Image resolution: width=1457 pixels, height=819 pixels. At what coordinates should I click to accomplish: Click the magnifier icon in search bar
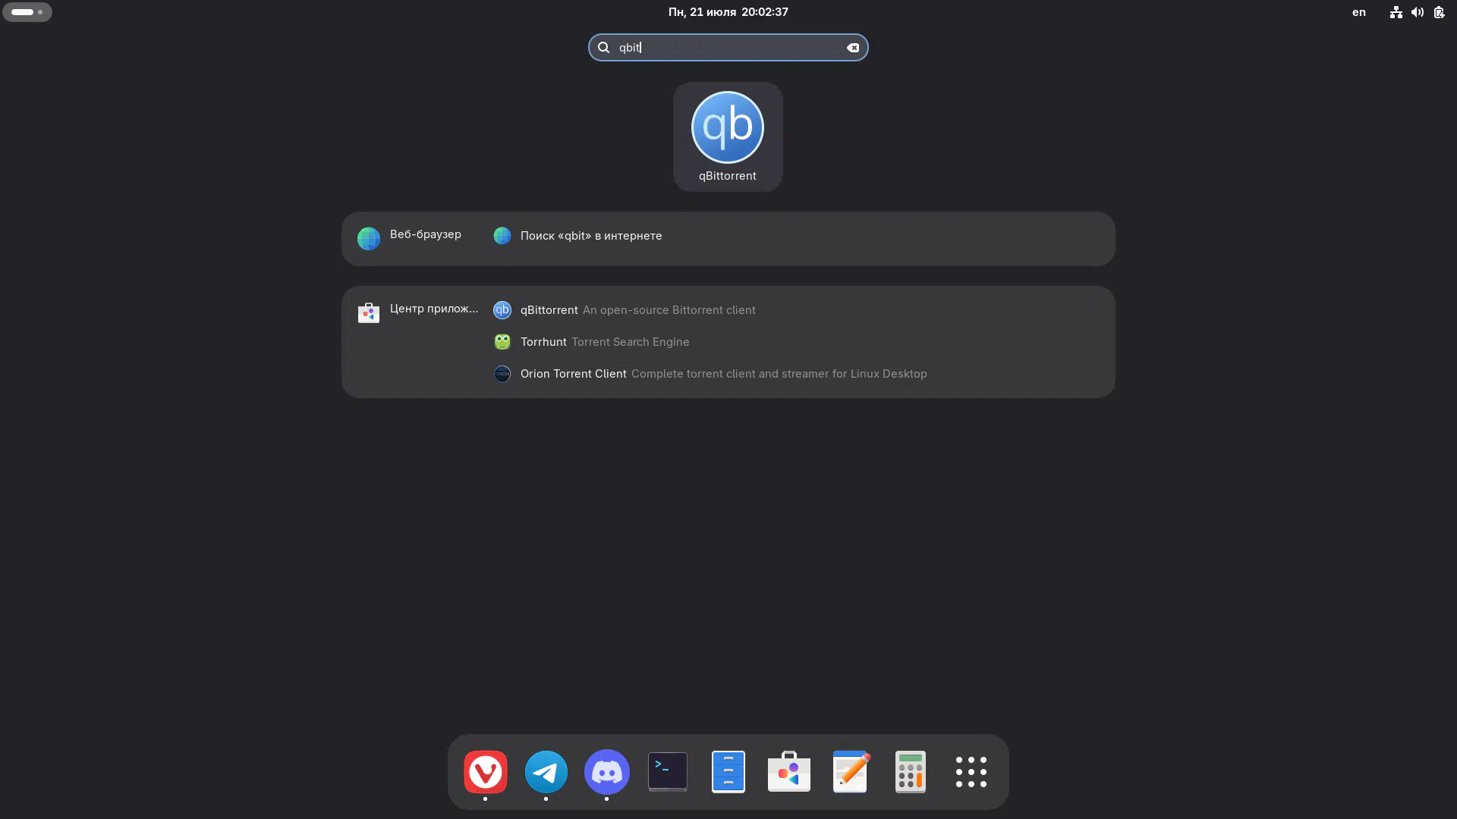pos(603,48)
